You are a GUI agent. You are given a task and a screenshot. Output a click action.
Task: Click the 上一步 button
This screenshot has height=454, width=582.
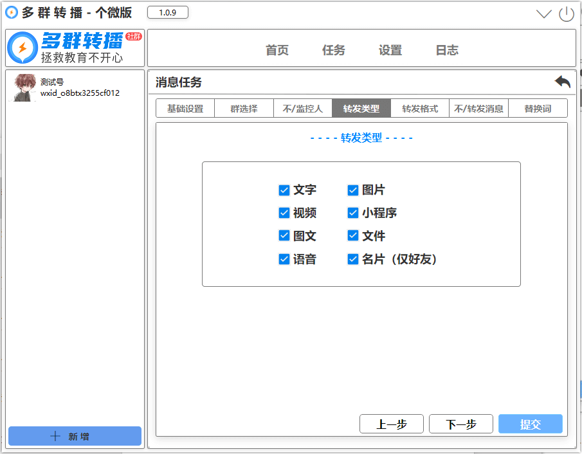coord(392,424)
